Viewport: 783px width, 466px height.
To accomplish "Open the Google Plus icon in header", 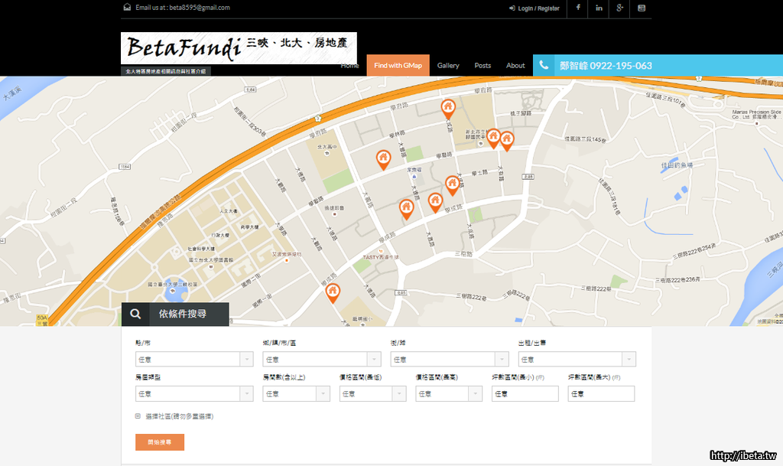I will (x=620, y=8).
